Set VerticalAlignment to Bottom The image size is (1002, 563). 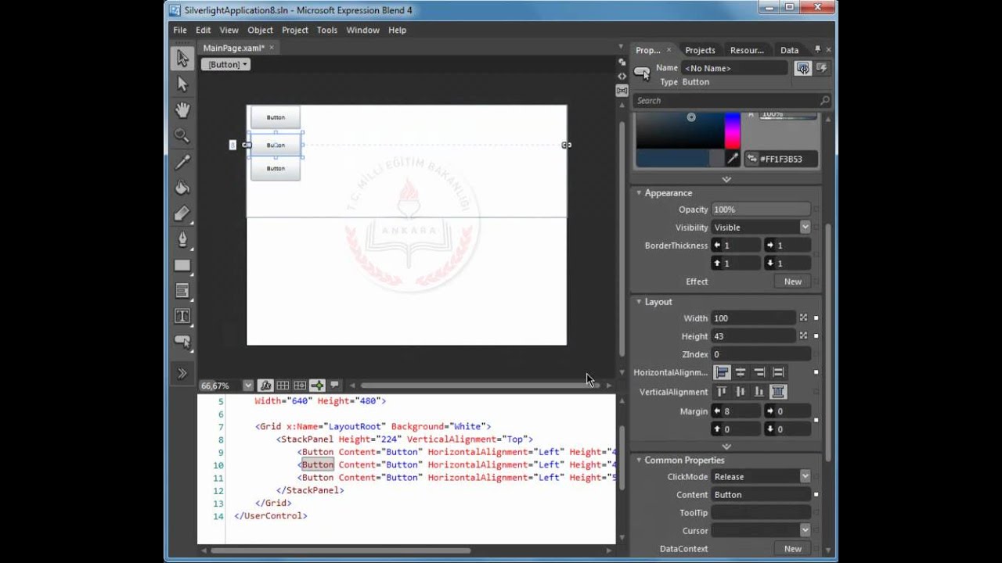coord(759,392)
